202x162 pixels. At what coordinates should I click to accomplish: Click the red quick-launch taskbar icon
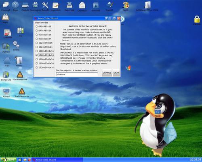(29, 160)
